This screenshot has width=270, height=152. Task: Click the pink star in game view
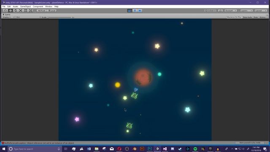77,119
